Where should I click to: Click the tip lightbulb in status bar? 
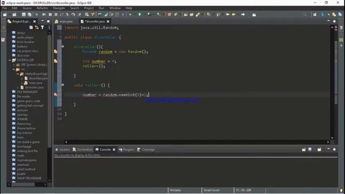[341, 190]
